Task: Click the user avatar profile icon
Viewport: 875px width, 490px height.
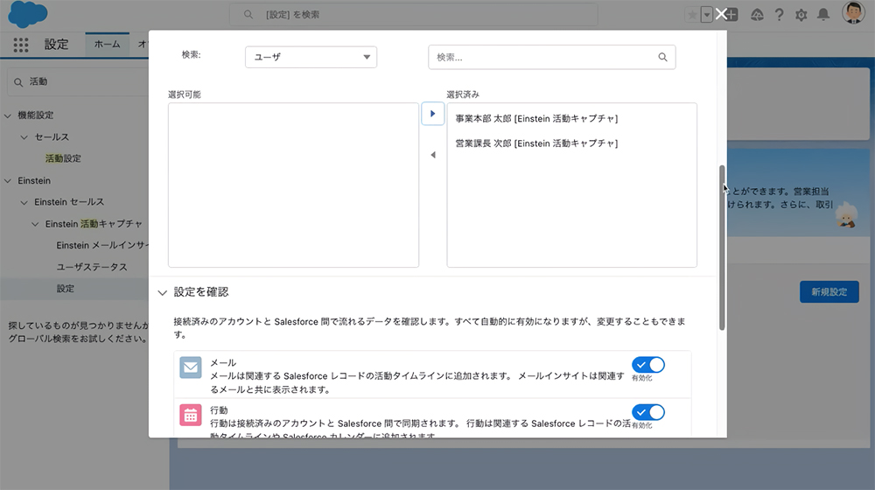Action: (x=853, y=13)
